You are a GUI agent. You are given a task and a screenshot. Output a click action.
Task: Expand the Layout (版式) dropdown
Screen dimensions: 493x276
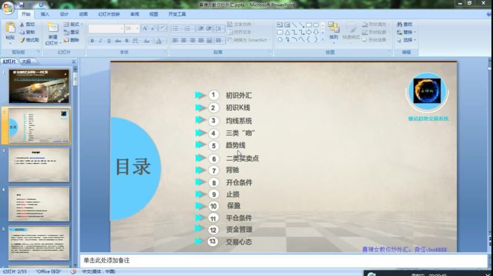tap(75, 24)
